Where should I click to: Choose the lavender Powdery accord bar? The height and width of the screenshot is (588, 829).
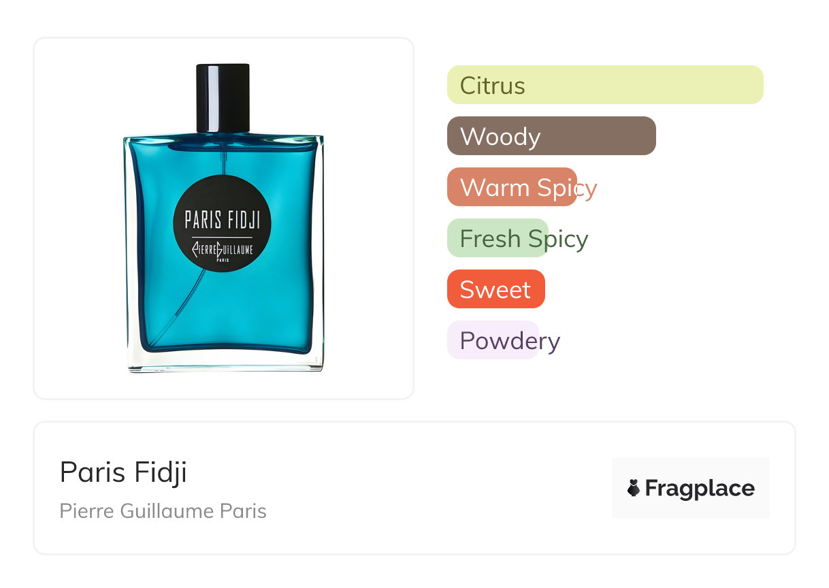tap(493, 340)
